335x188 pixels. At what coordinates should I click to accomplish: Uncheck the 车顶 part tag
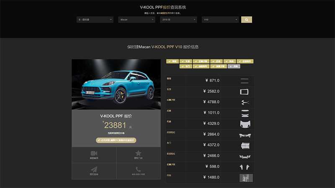point(187,61)
